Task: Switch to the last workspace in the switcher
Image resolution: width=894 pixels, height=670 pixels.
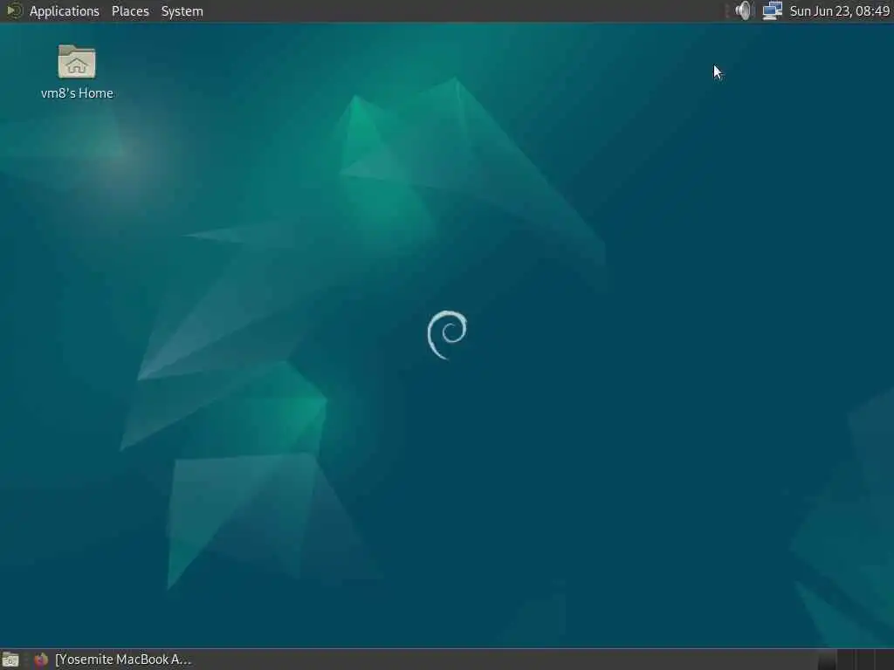Action: (884, 660)
